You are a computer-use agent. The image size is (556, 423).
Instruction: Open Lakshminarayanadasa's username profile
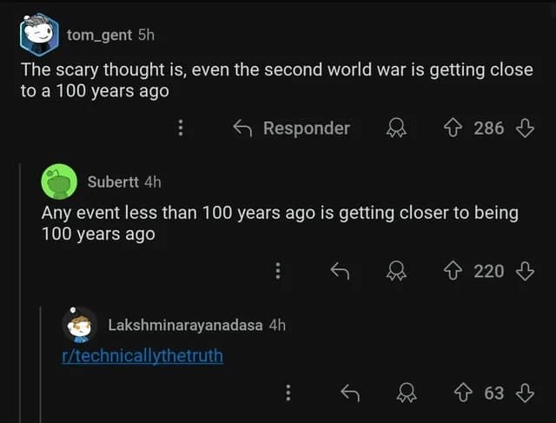(x=185, y=325)
